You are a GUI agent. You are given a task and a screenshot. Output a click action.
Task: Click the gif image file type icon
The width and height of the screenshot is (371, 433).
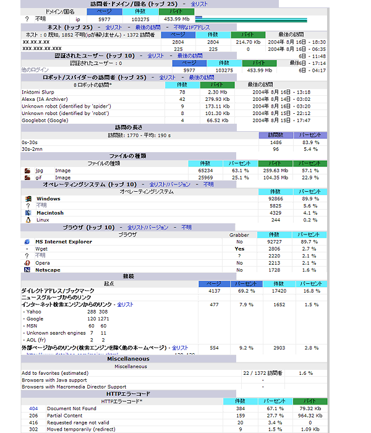(27, 178)
